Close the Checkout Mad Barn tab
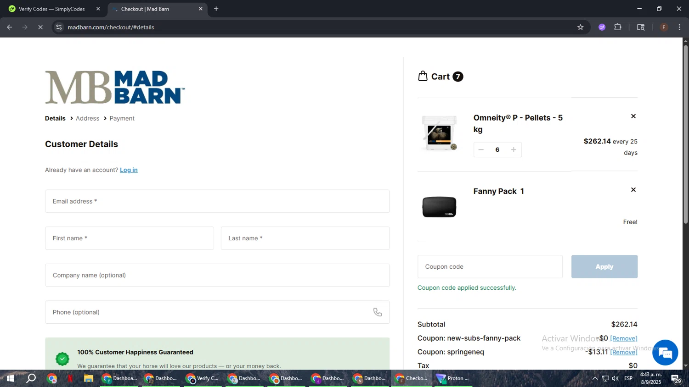The width and height of the screenshot is (689, 387). point(200,9)
